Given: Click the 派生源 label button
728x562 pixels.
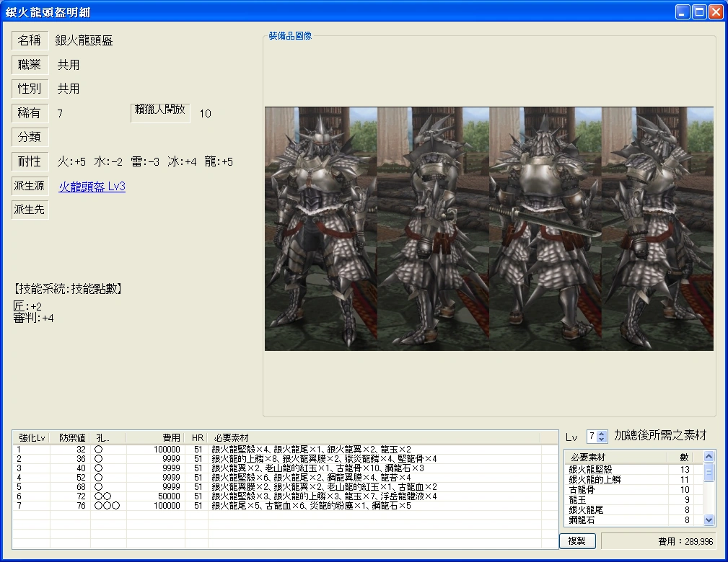Looking at the screenshot, I should pos(30,185).
